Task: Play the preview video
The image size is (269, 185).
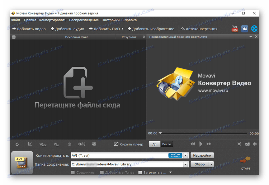Action: pyautogui.click(x=201, y=144)
